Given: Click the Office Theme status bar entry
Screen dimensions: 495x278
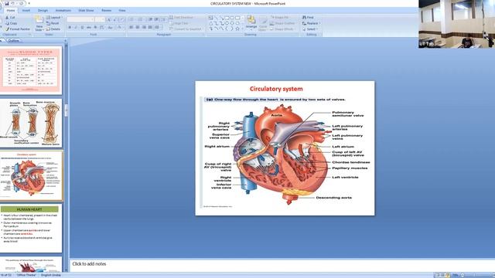Looking at the screenshot, I should point(26,275).
